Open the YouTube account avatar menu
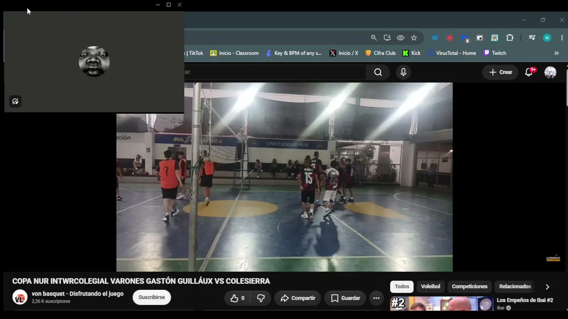 550,72
